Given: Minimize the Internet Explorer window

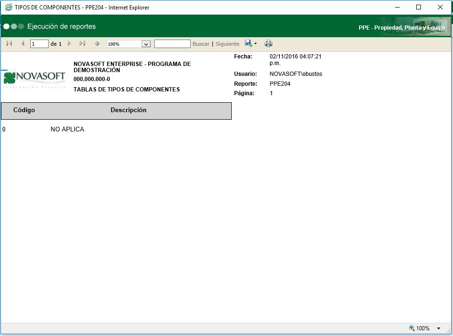Looking at the screenshot, I should [397, 7].
